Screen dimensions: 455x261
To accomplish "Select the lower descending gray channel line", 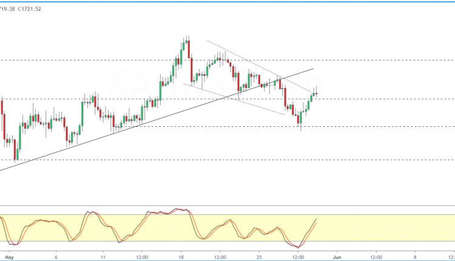I will [234, 100].
